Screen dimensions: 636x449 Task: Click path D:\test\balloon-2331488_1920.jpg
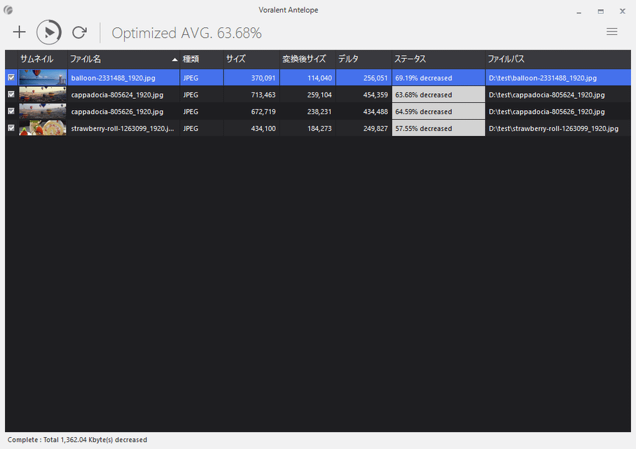pos(543,78)
